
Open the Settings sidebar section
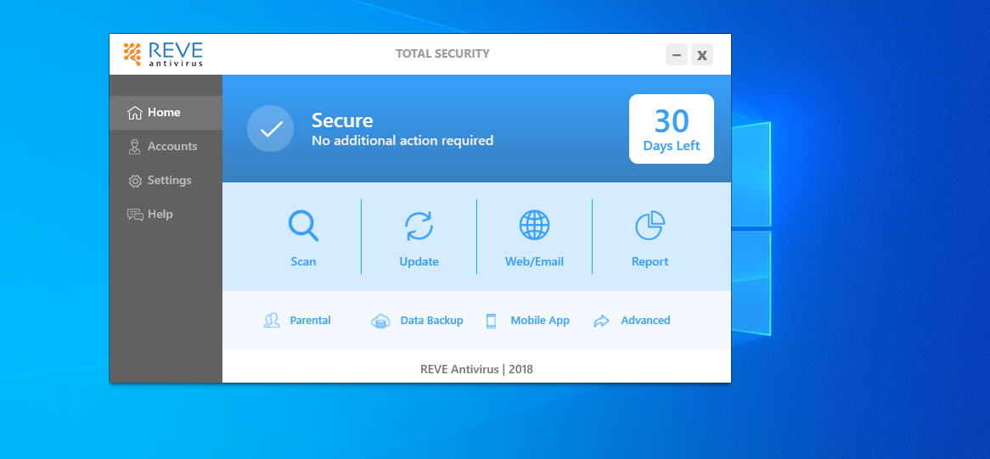166,181
